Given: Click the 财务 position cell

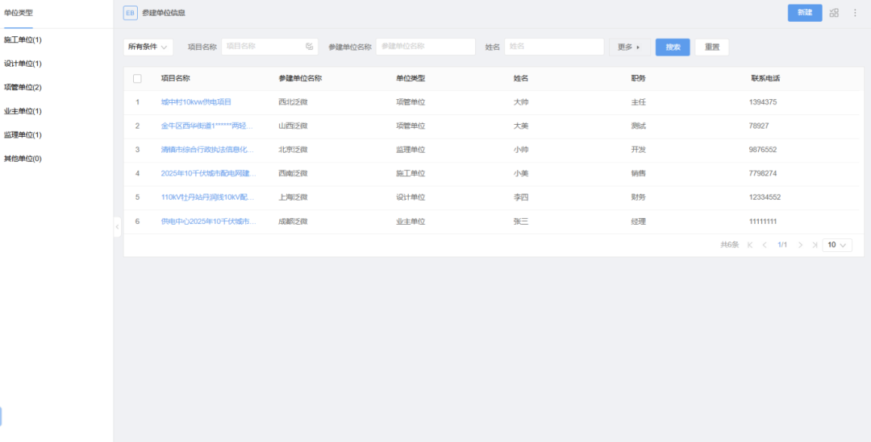Looking at the screenshot, I should coord(638,197).
